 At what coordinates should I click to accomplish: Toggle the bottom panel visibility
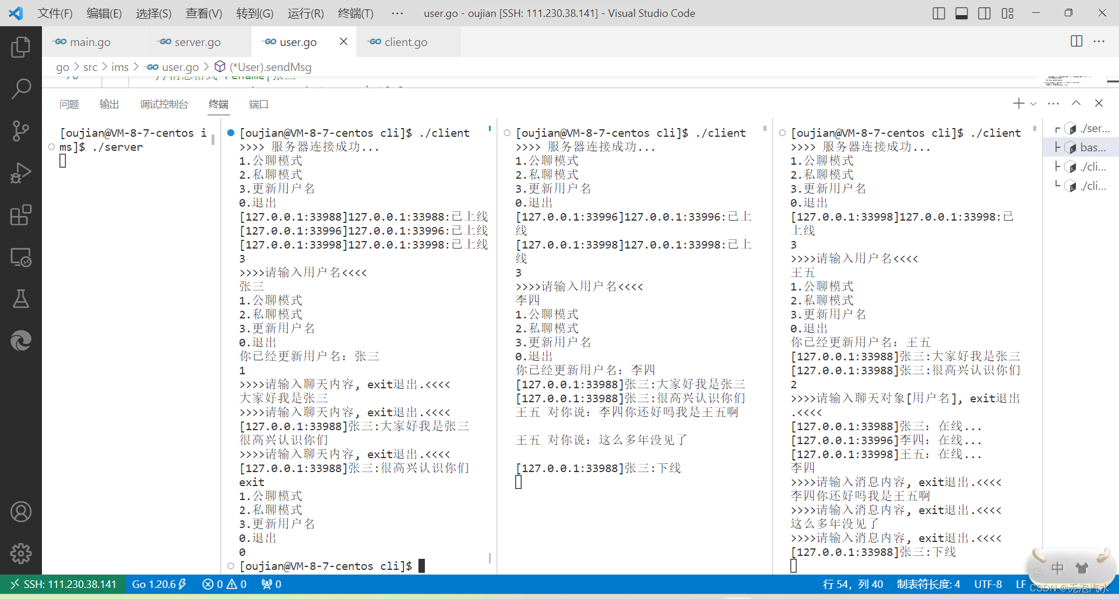(961, 13)
